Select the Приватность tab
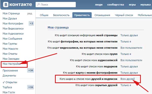The height and width of the screenshot is (94, 152). click(82, 15)
